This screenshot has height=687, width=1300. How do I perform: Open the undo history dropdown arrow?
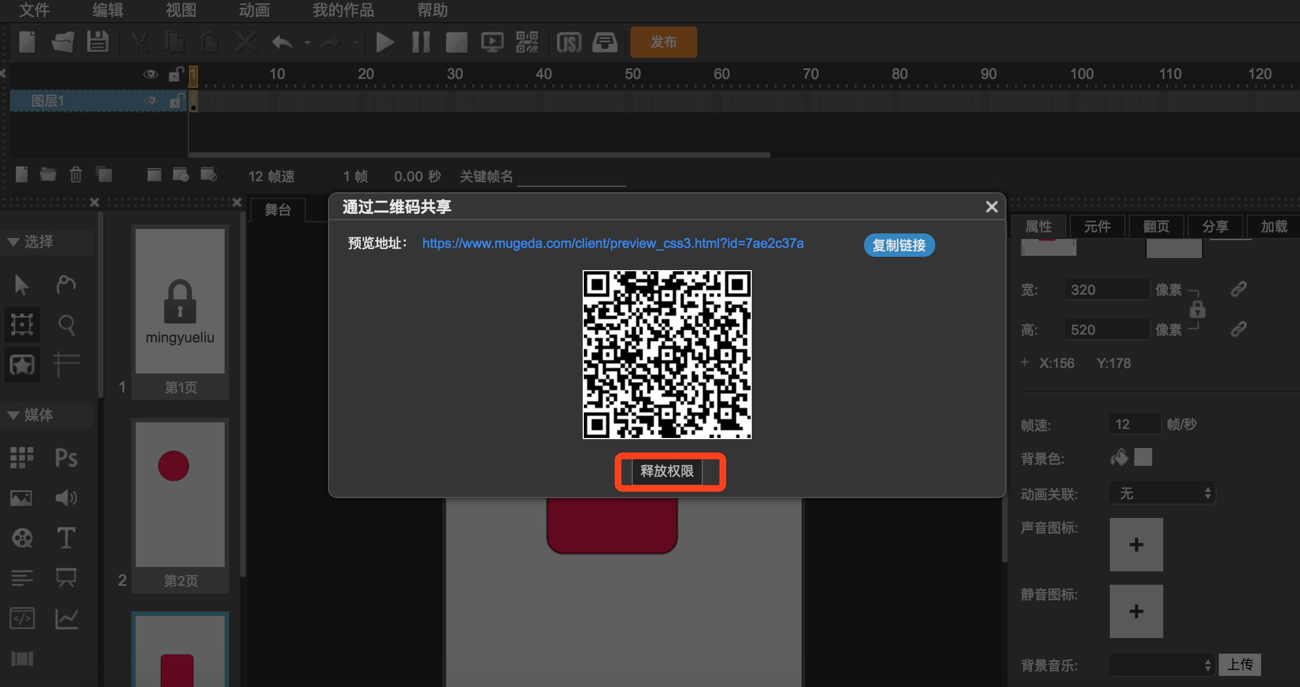click(307, 43)
